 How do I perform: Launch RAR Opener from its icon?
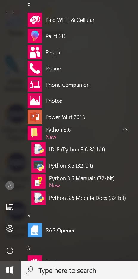(35, 230)
